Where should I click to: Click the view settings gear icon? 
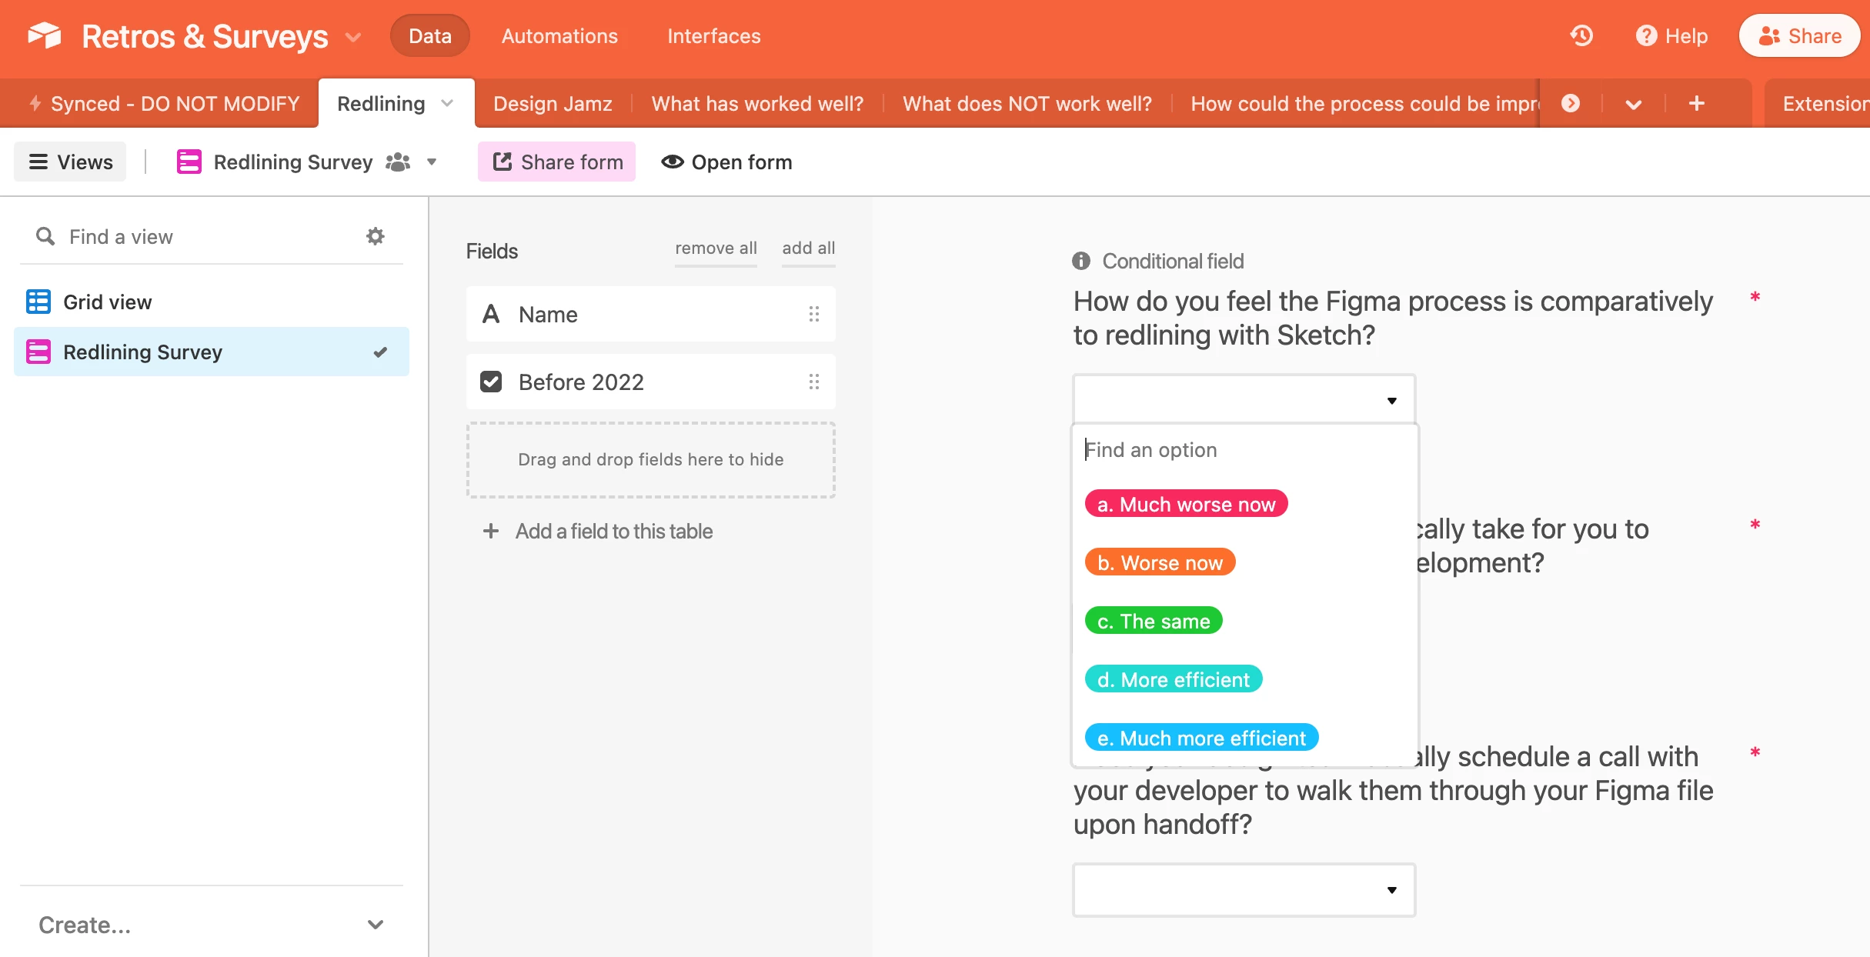coord(375,236)
